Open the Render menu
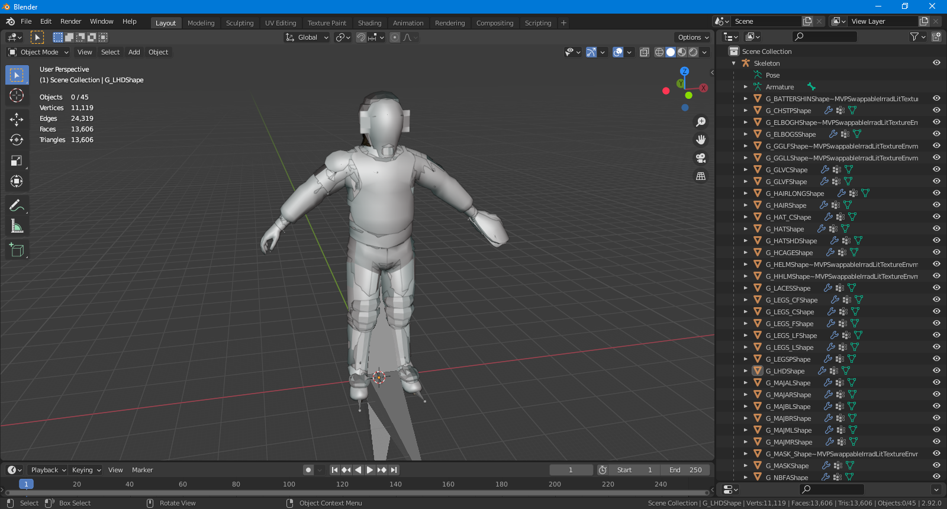The height and width of the screenshot is (509, 947). click(x=70, y=21)
